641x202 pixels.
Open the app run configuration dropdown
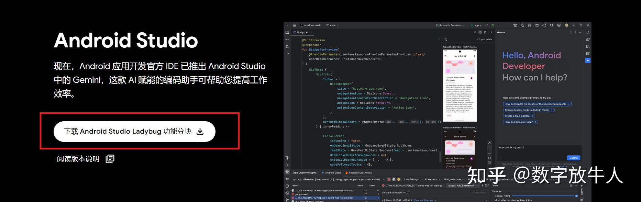point(476,25)
